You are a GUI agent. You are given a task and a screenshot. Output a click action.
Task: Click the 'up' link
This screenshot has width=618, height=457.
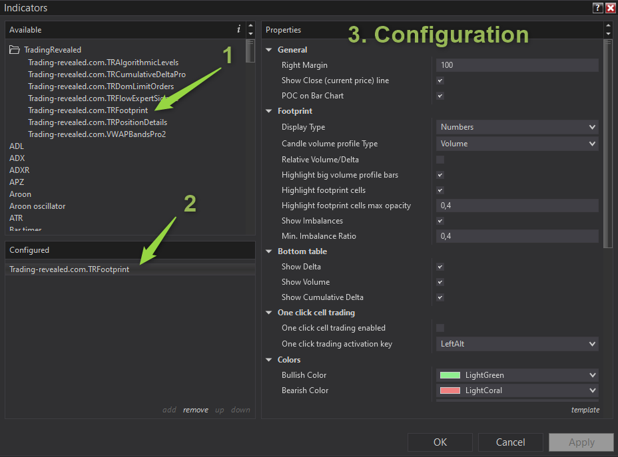[220, 410]
